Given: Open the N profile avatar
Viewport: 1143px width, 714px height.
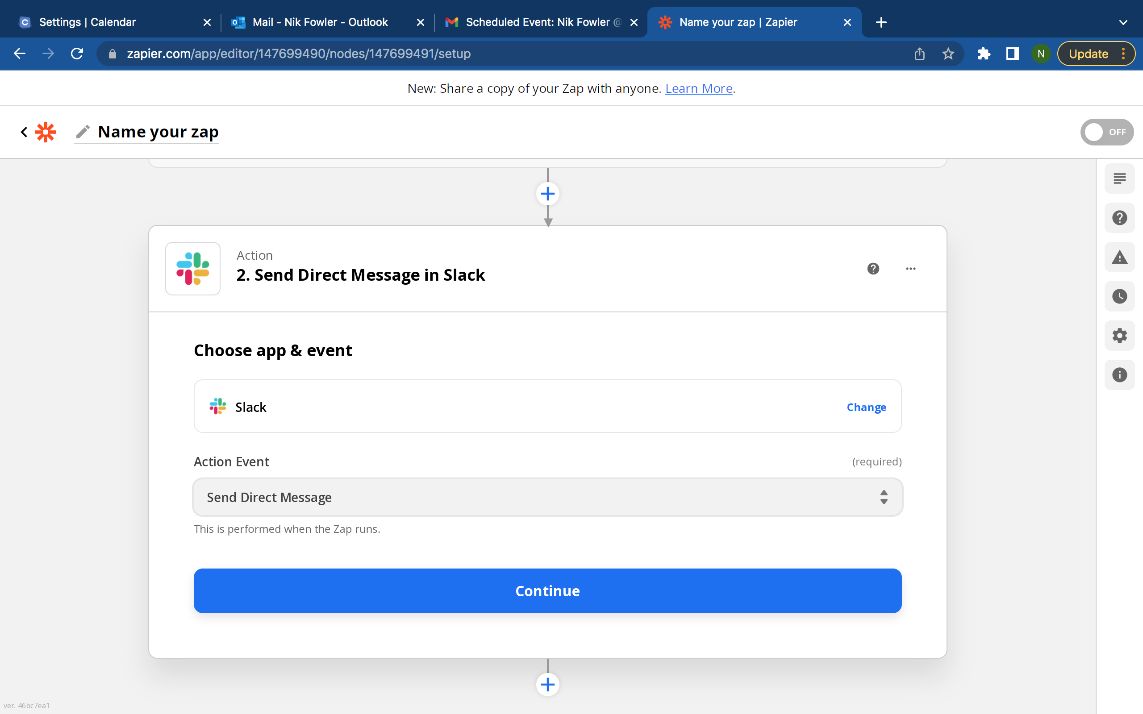Looking at the screenshot, I should tap(1040, 54).
